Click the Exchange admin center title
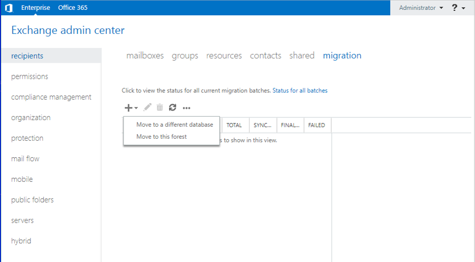This screenshot has height=262, width=475. click(68, 30)
